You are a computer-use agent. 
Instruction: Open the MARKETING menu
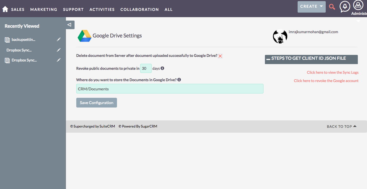pyautogui.click(x=44, y=9)
